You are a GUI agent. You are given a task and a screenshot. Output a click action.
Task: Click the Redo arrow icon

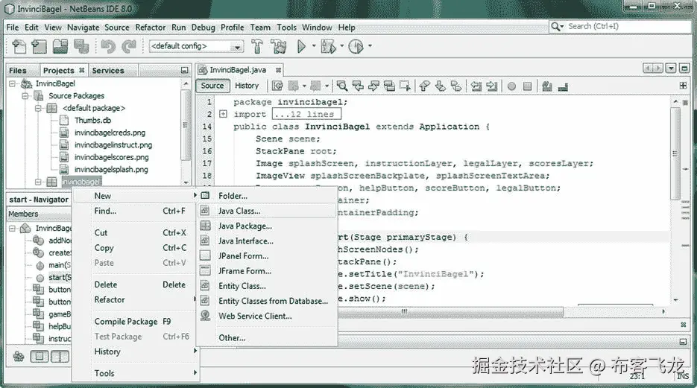pos(129,46)
